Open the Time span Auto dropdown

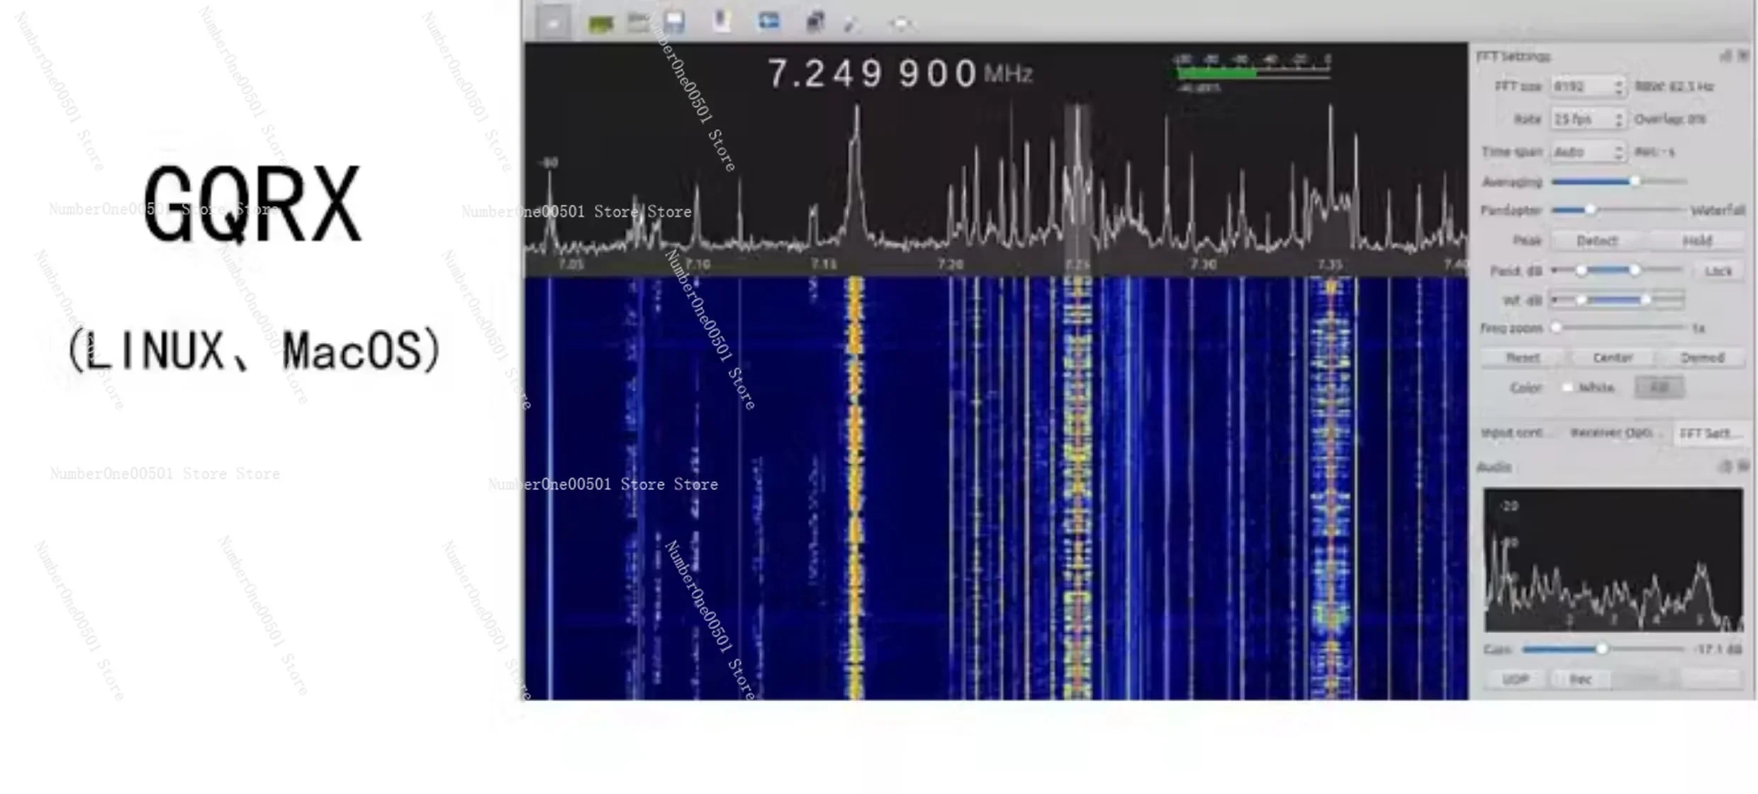(1588, 152)
